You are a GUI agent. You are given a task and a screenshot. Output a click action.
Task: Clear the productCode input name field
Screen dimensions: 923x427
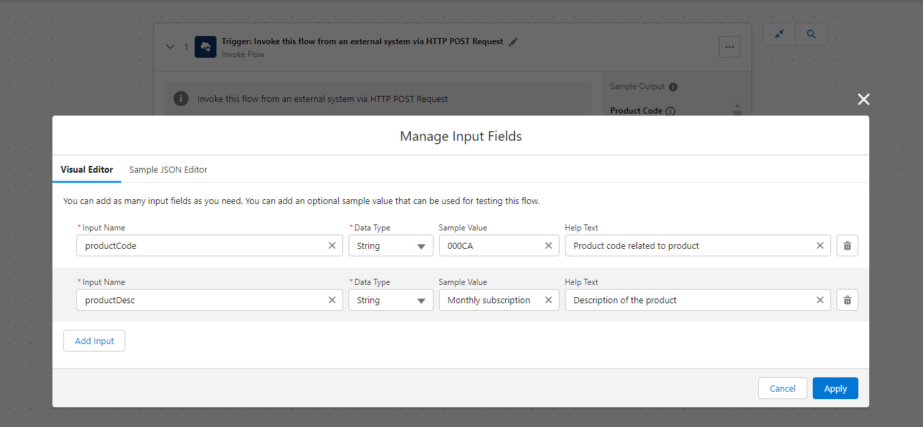tap(331, 245)
